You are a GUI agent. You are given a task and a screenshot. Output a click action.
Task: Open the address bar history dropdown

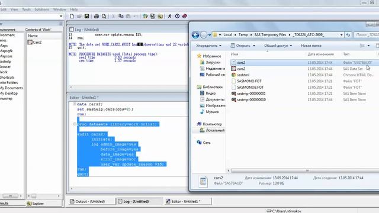(341, 35)
